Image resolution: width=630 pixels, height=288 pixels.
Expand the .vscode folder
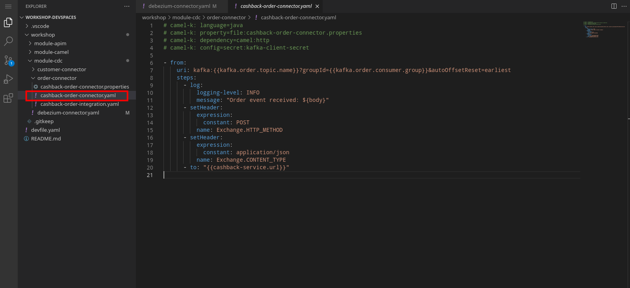pyautogui.click(x=77, y=26)
